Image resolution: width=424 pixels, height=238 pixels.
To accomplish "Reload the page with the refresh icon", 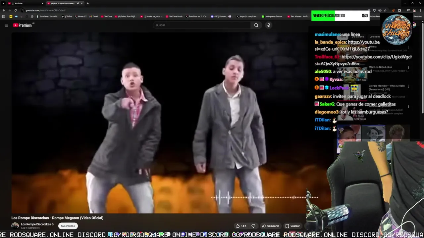I will (x=16, y=10).
